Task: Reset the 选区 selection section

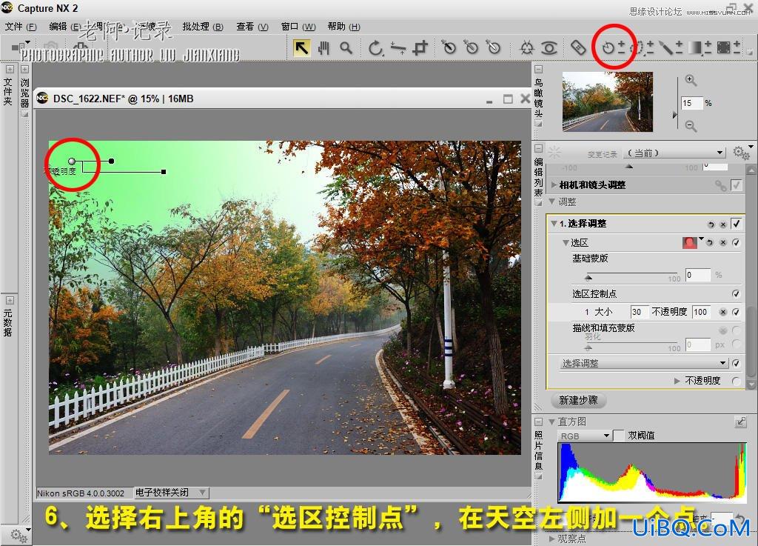Action: click(x=710, y=243)
